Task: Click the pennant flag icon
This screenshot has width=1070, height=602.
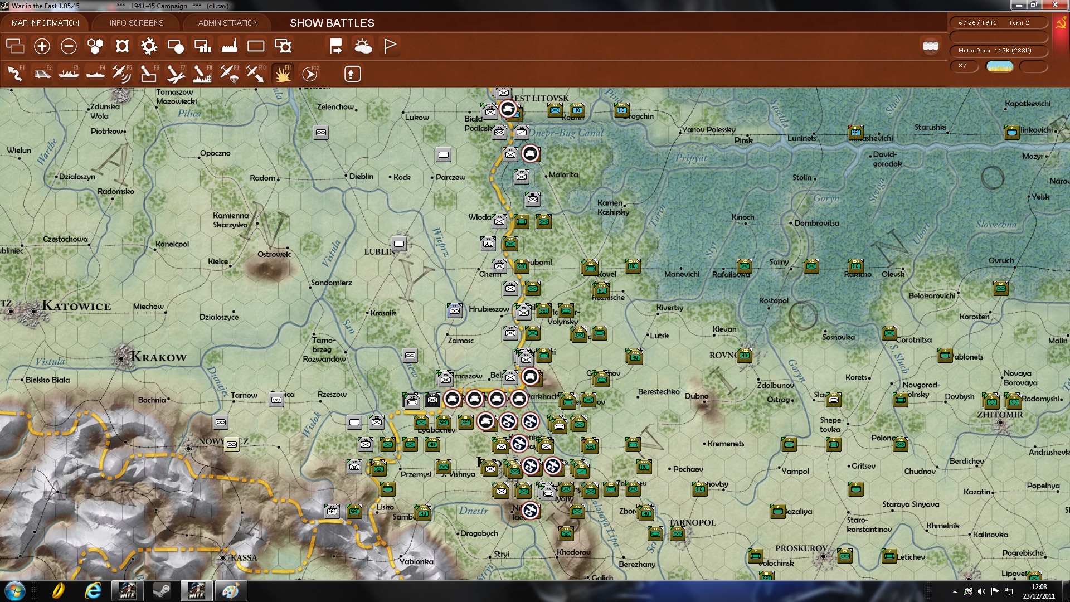Action: click(390, 46)
